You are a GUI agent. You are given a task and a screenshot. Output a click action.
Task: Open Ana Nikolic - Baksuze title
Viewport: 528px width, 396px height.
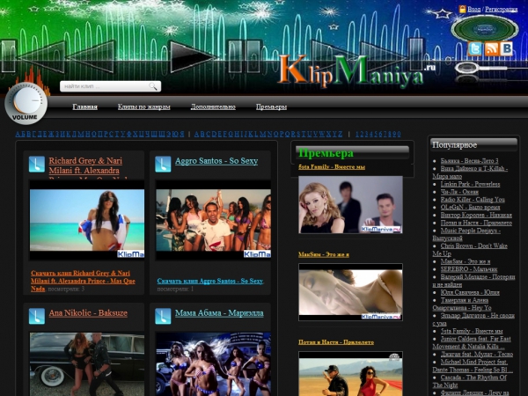88,312
